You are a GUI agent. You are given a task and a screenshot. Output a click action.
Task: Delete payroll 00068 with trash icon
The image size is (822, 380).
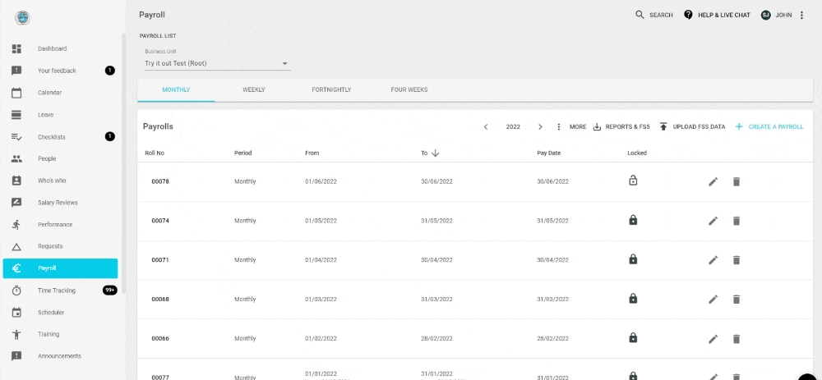737,300
